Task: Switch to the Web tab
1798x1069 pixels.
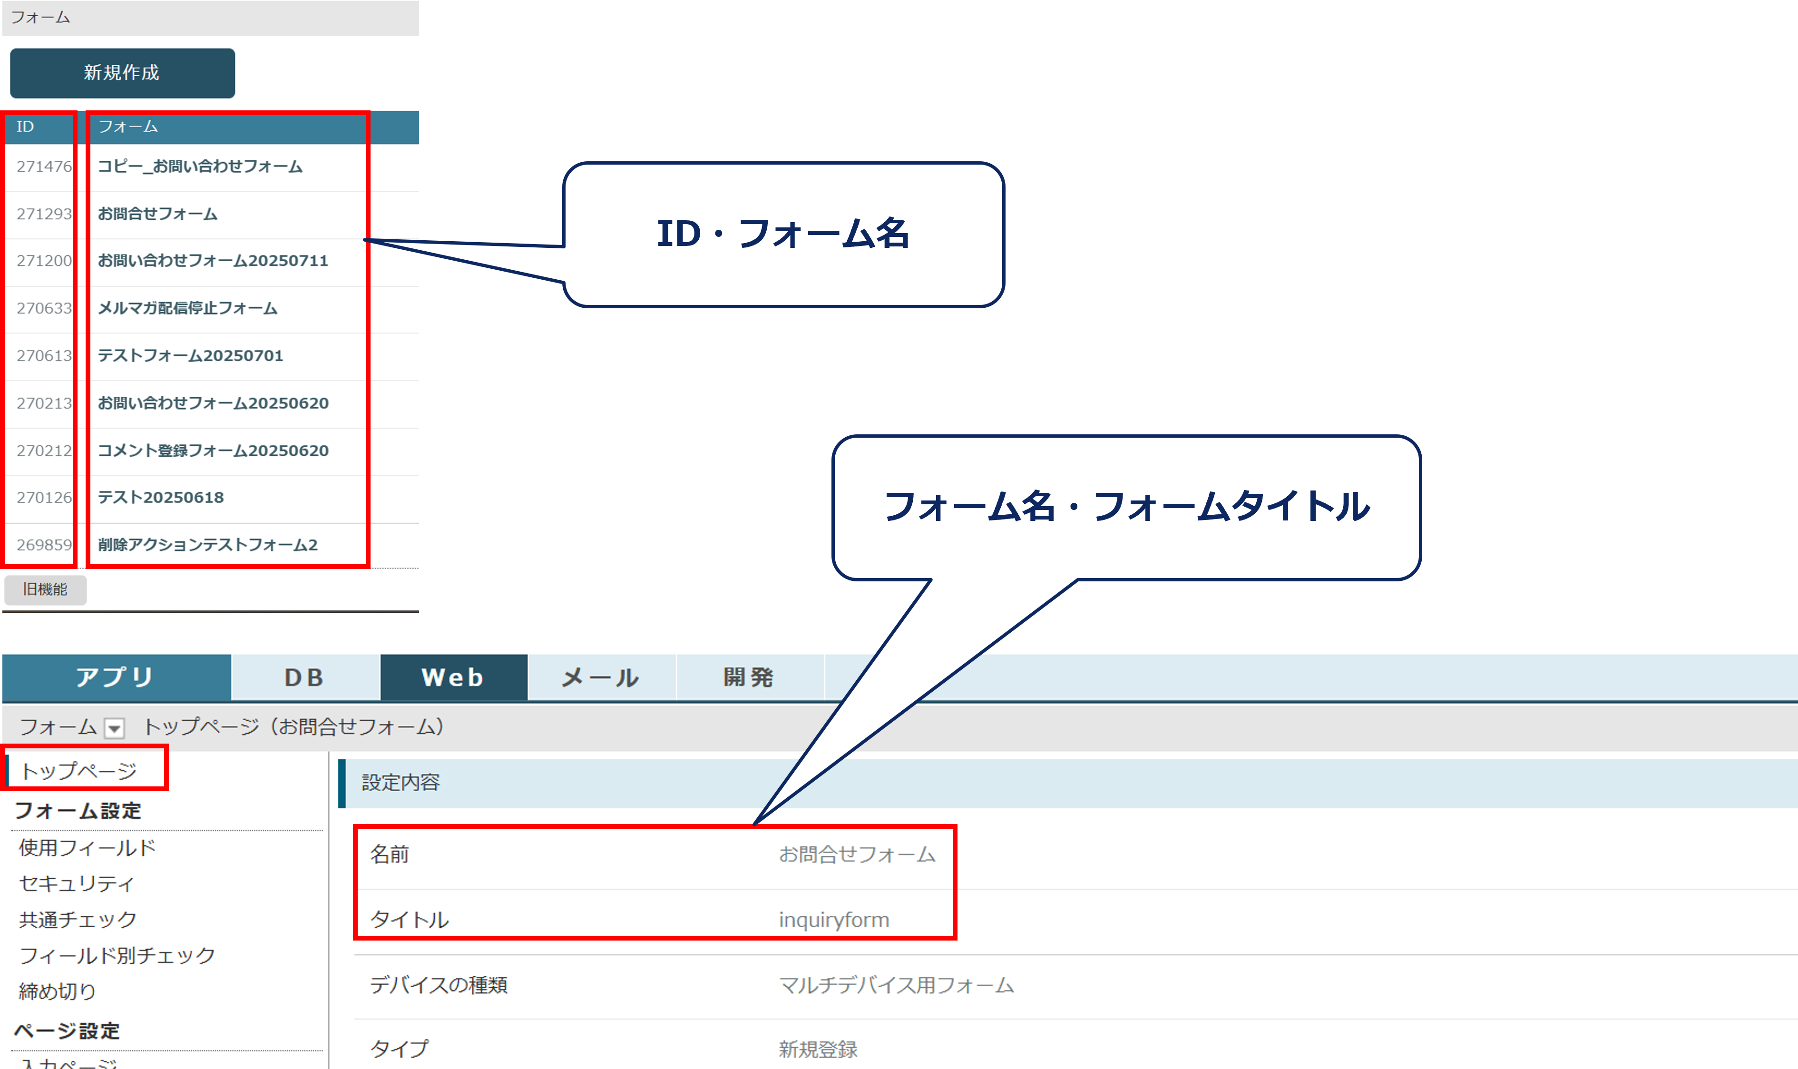Action: (454, 677)
